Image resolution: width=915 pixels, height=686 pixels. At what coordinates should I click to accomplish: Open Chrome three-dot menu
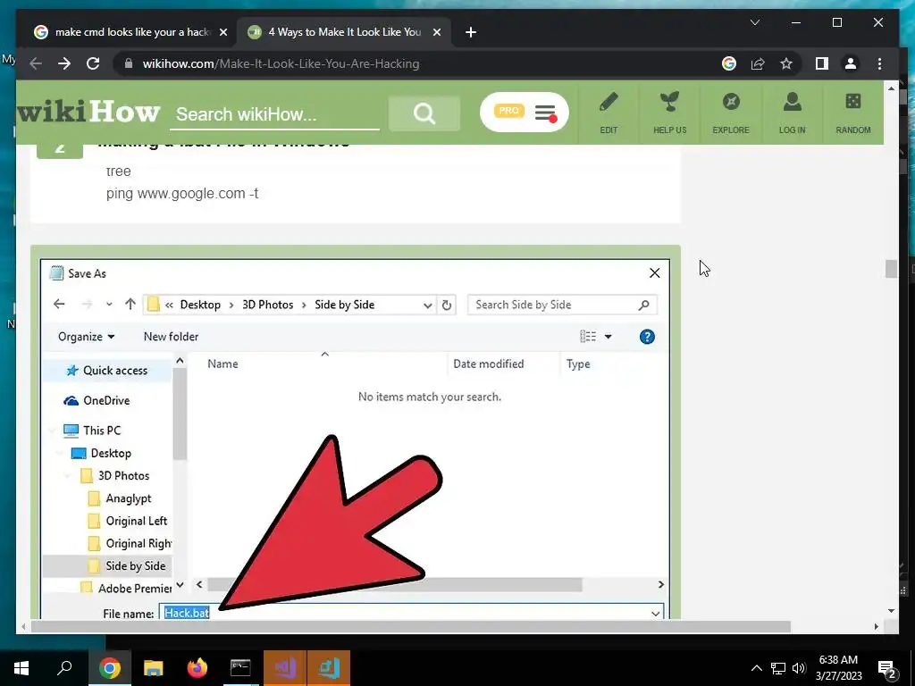879,63
